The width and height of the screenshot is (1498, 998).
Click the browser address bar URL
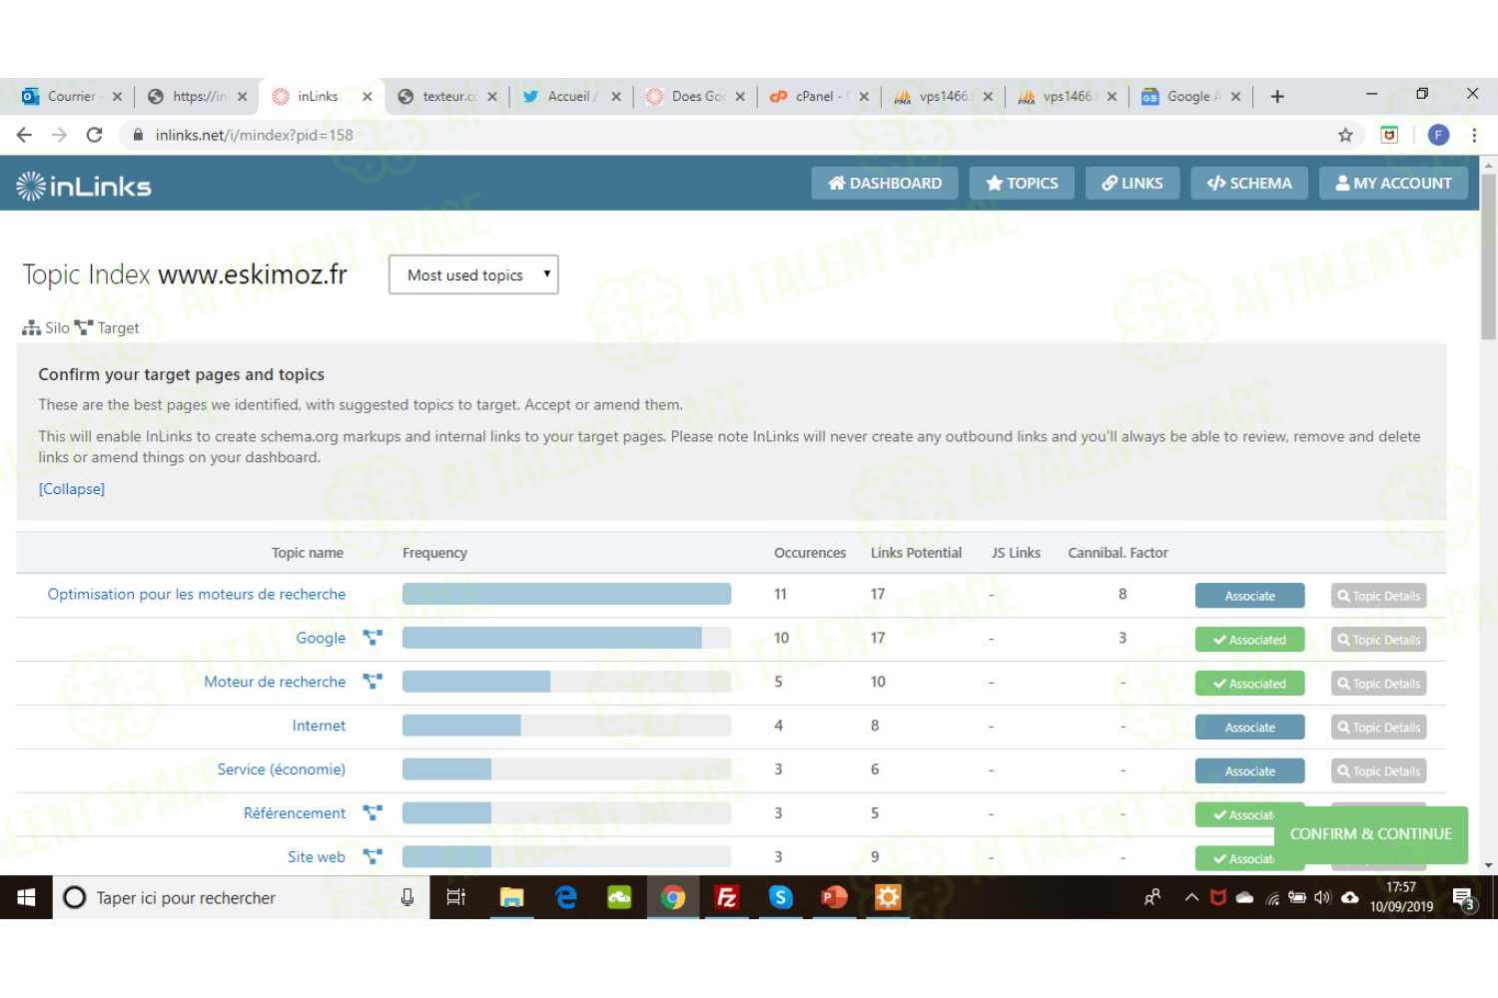click(254, 135)
